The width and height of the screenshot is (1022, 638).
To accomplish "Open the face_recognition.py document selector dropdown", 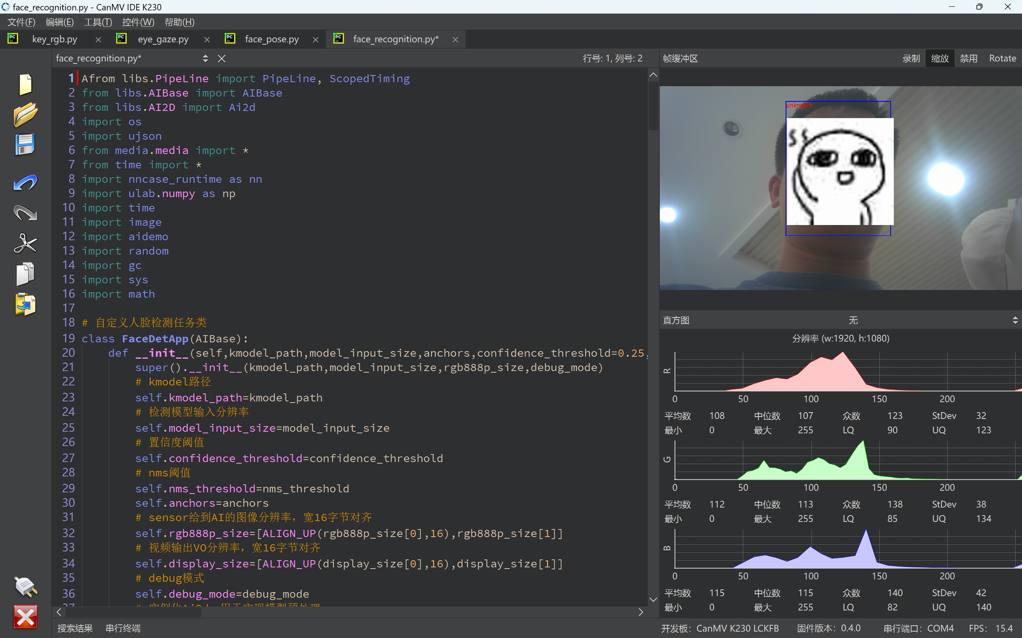I will 205,58.
